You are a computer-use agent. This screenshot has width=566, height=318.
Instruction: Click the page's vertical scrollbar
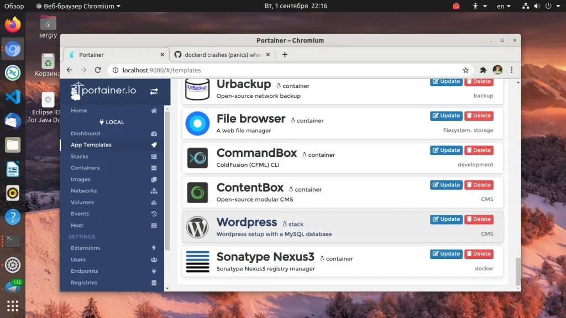pos(518,271)
